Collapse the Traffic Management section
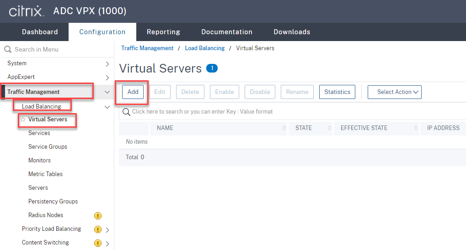This screenshot has height=250, width=466. coord(107,92)
